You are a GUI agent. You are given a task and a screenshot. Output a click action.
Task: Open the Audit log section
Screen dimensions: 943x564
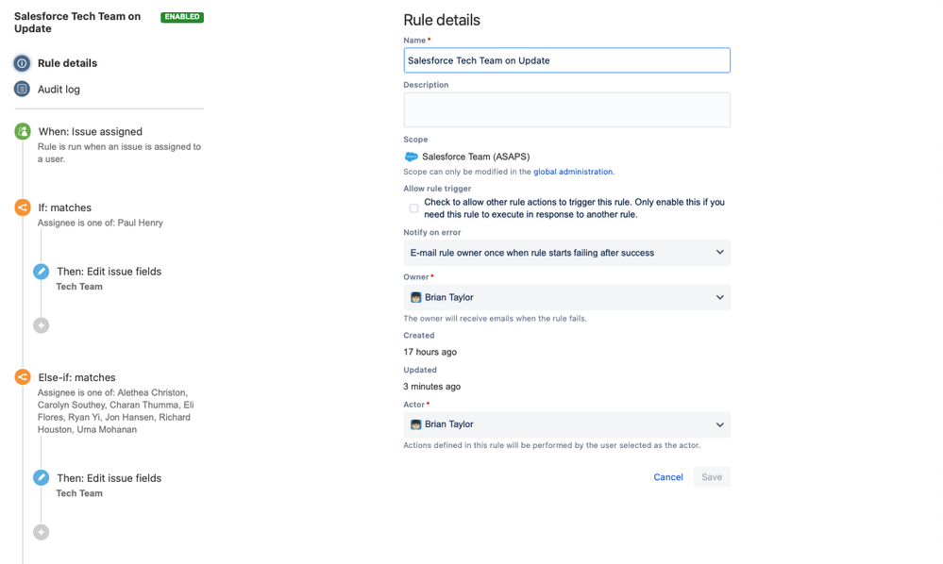tap(59, 90)
